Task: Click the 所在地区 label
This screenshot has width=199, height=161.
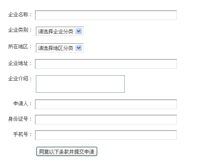Action: click(x=18, y=47)
